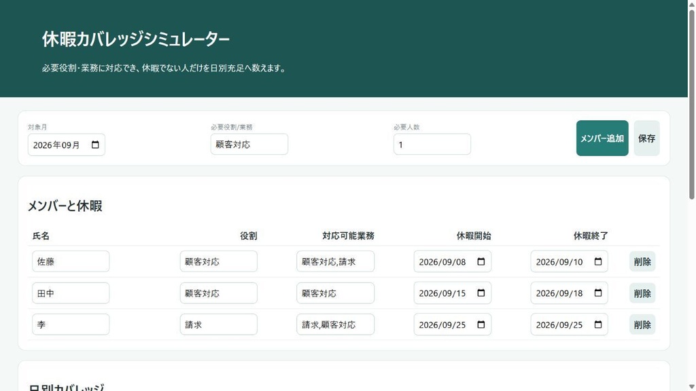Edit 田中's 役割 field
696x391 pixels.
[218, 293]
